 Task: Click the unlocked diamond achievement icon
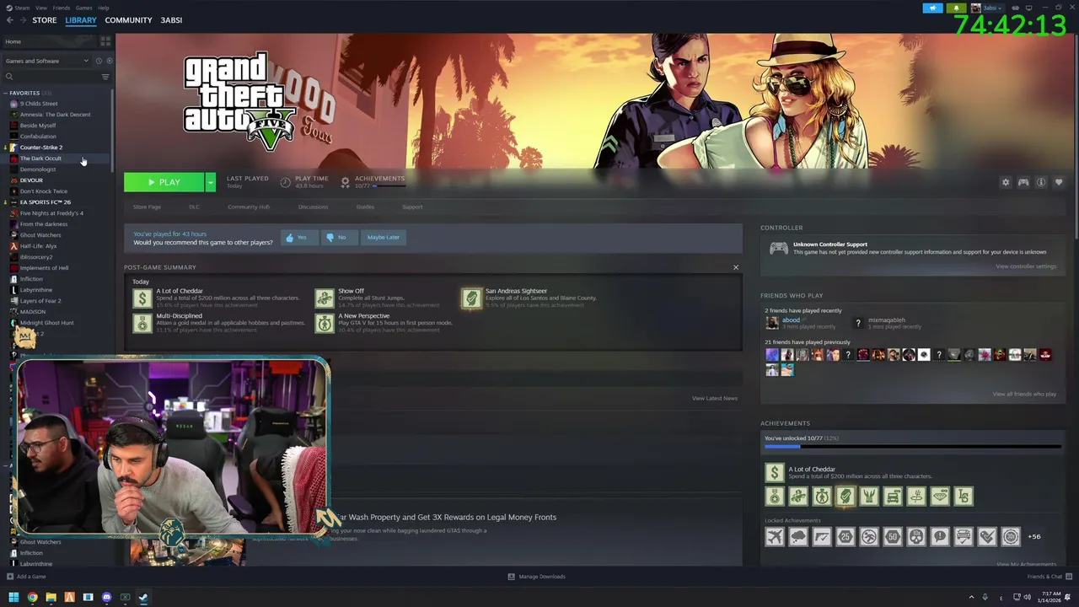click(x=940, y=497)
